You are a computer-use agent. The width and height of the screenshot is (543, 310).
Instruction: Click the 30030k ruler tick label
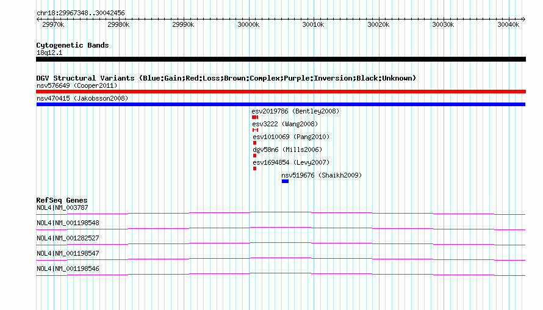click(x=443, y=25)
